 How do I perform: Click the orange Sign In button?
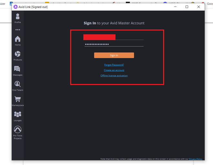pyautogui.click(x=114, y=55)
